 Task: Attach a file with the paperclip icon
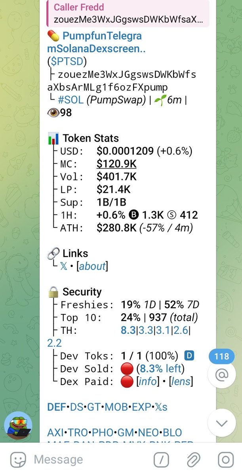click(x=193, y=460)
